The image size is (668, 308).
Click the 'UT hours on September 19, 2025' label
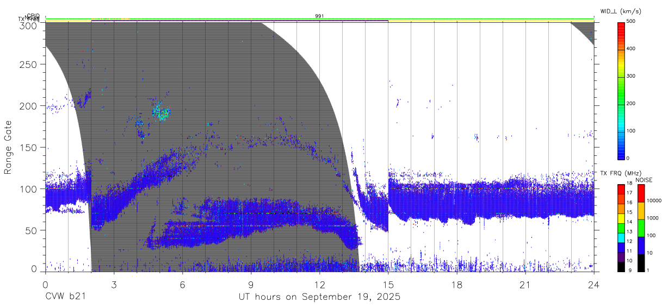coord(320,297)
